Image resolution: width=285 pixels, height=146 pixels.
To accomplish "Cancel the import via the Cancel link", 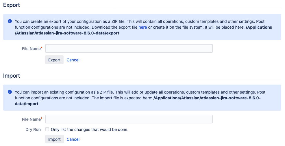I will tap(73, 139).
